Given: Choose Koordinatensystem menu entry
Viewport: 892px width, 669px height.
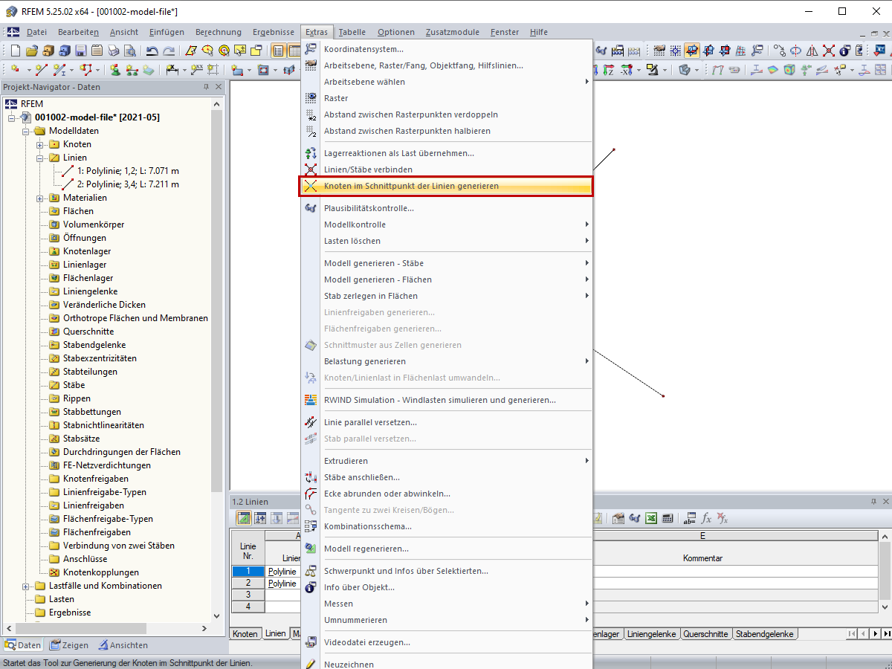Looking at the screenshot, I should tap(447, 49).
